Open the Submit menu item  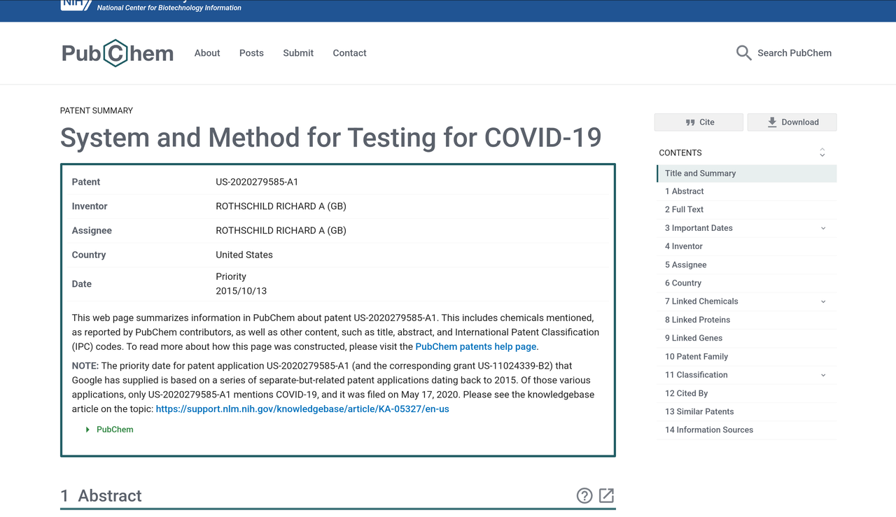(298, 53)
